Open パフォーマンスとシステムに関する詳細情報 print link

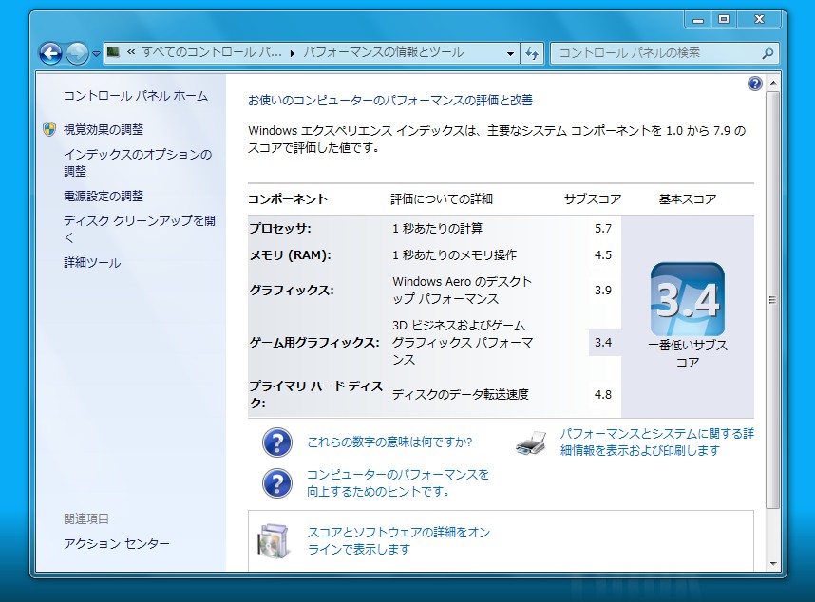coord(657,442)
